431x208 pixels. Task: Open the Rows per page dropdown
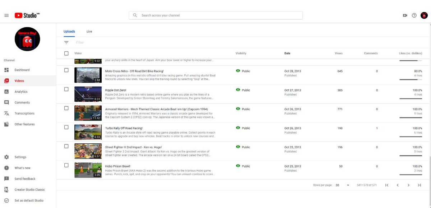point(343,185)
